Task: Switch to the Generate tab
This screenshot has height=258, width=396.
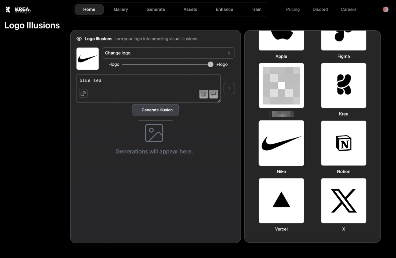Action: tap(156, 9)
